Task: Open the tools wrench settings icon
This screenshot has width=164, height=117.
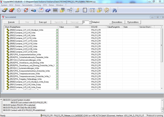Action: coord(107,10)
